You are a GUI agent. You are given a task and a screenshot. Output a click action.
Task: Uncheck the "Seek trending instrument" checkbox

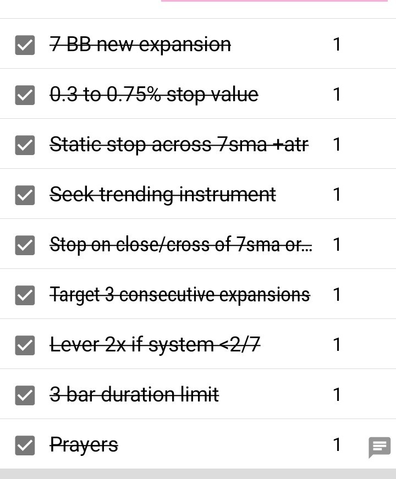[25, 195]
